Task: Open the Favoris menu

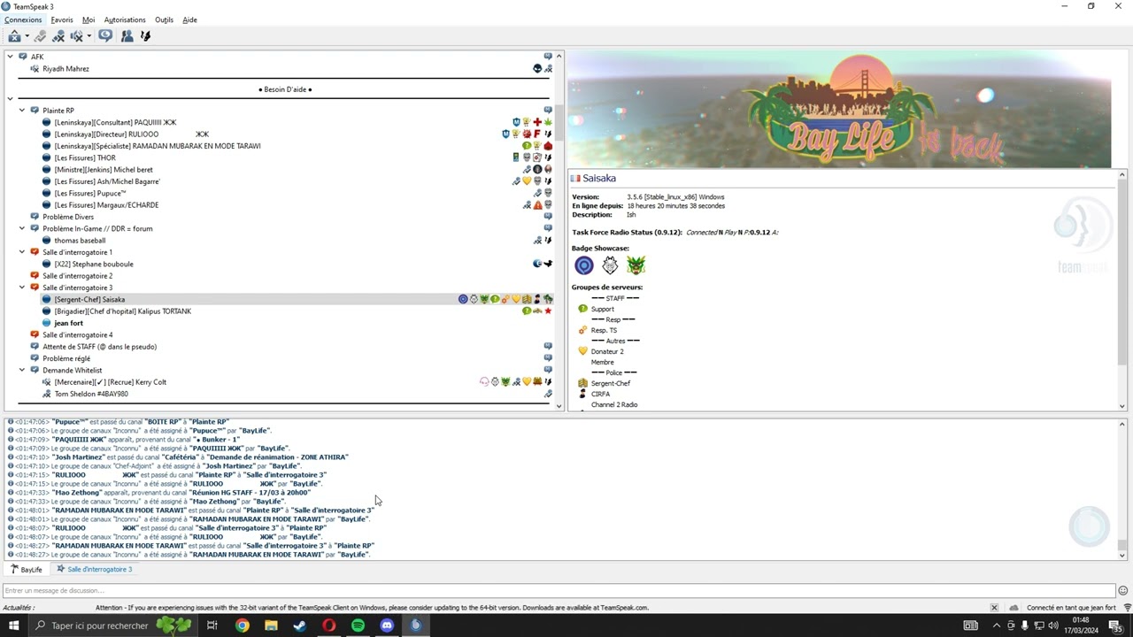Action: click(x=62, y=19)
